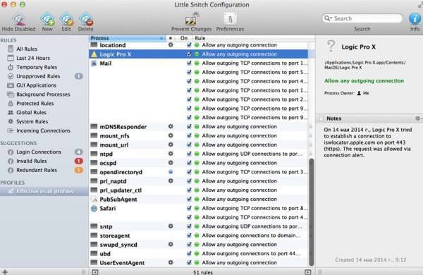Show Temporary Rules list
423x275 pixels.
point(37,67)
